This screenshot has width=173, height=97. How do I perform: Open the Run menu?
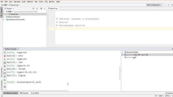(36, 2)
